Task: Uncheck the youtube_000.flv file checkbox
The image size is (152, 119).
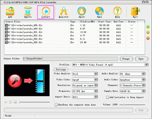Action: [x=6, y=29]
